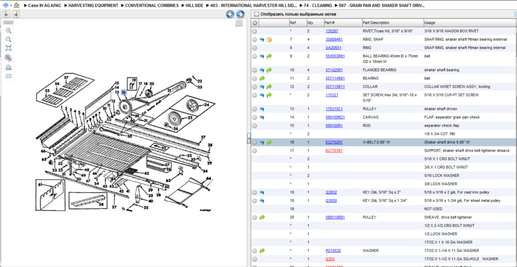Click '1/8 X 3/4 COT. PIN' usage text
Image resolution: width=517 pixels, height=267 pixels.
440,134
